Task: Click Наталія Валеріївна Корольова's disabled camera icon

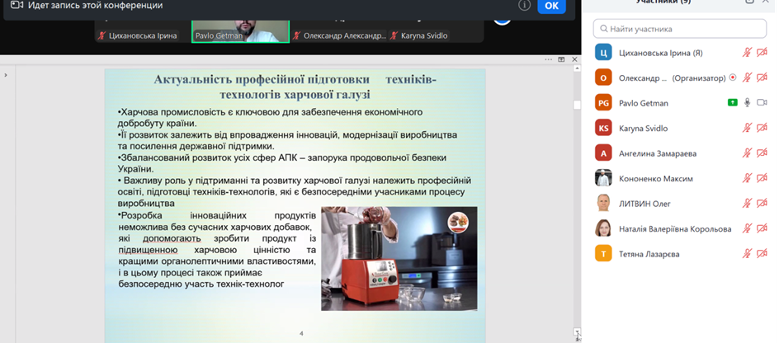Action: [x=762, y=229]
